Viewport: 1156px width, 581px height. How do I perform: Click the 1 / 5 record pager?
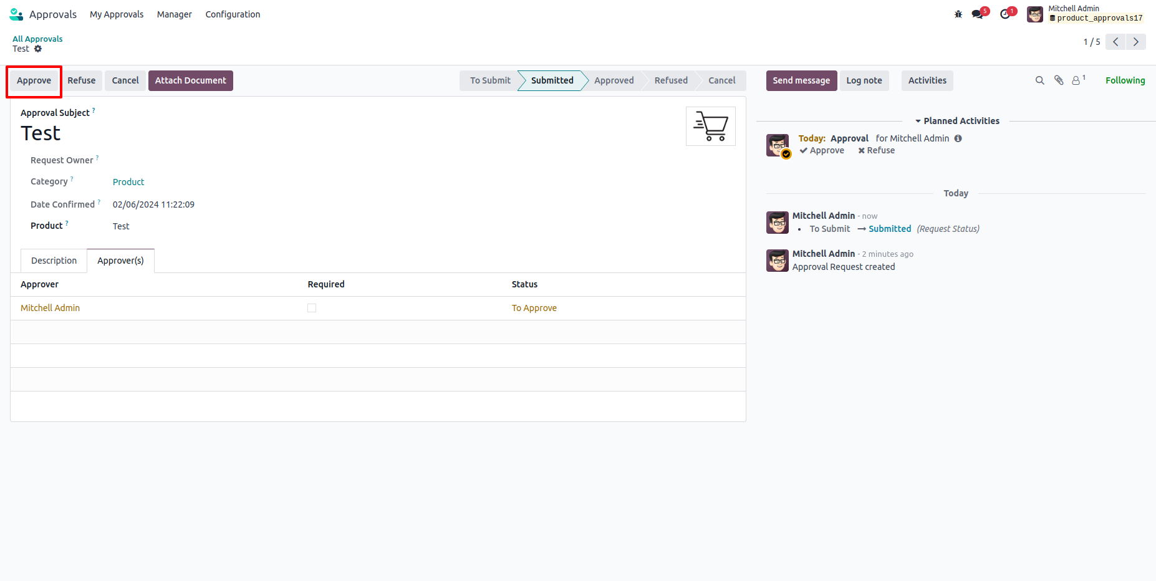(1092, 42)
